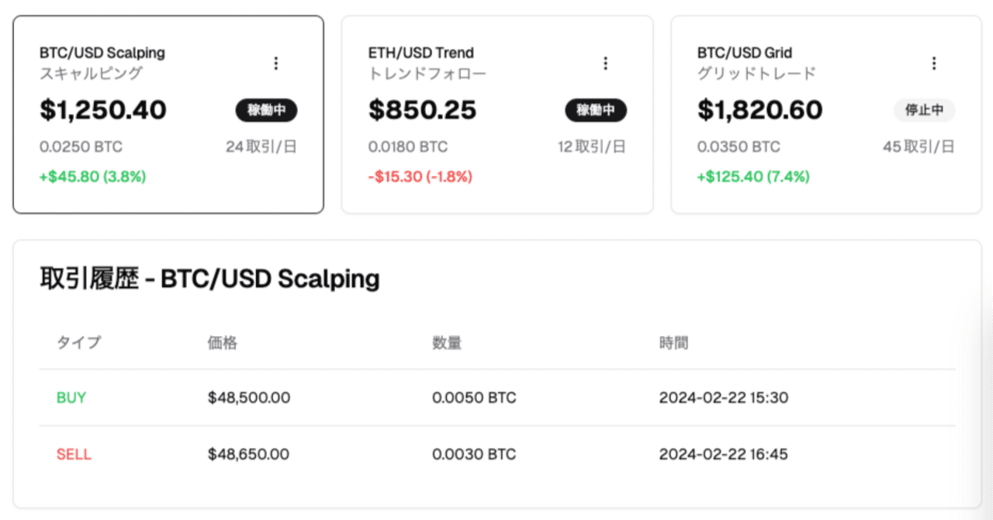Expand the ETH/USD Trend card menu
The height and width of the screenshot is (520, 993).
(606, 63)
